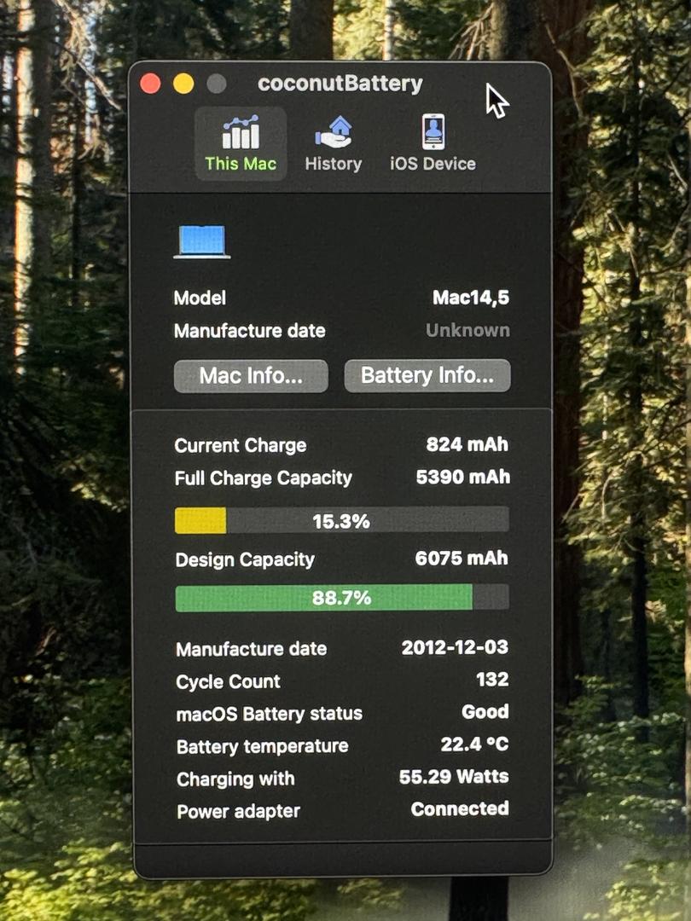Viewport: 691px width, 921px height.
Task: Minimize coconutBattery with the yellow button
Action: point(183,84)
